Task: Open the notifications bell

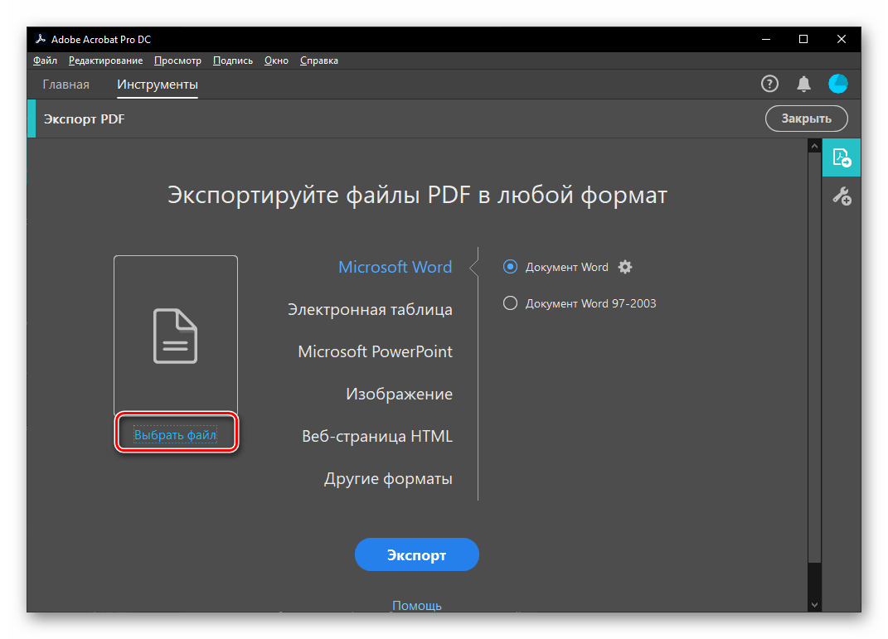Action: [803, 84]
